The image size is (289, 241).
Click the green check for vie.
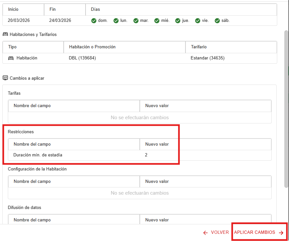[198, 21]
